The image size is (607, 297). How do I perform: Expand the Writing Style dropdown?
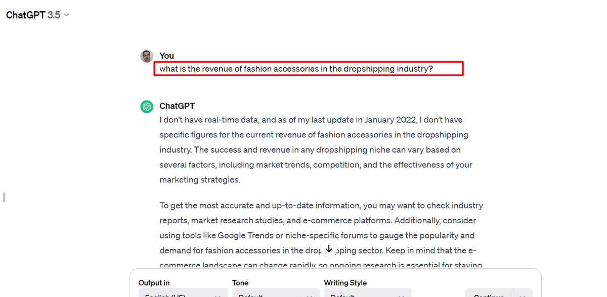tap(368, 293)
